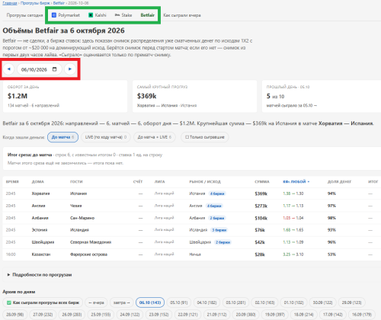381x320 pixels.
Task: Select the 'До матча + LIVE' filter pill
Action: [x=155, y=137]
